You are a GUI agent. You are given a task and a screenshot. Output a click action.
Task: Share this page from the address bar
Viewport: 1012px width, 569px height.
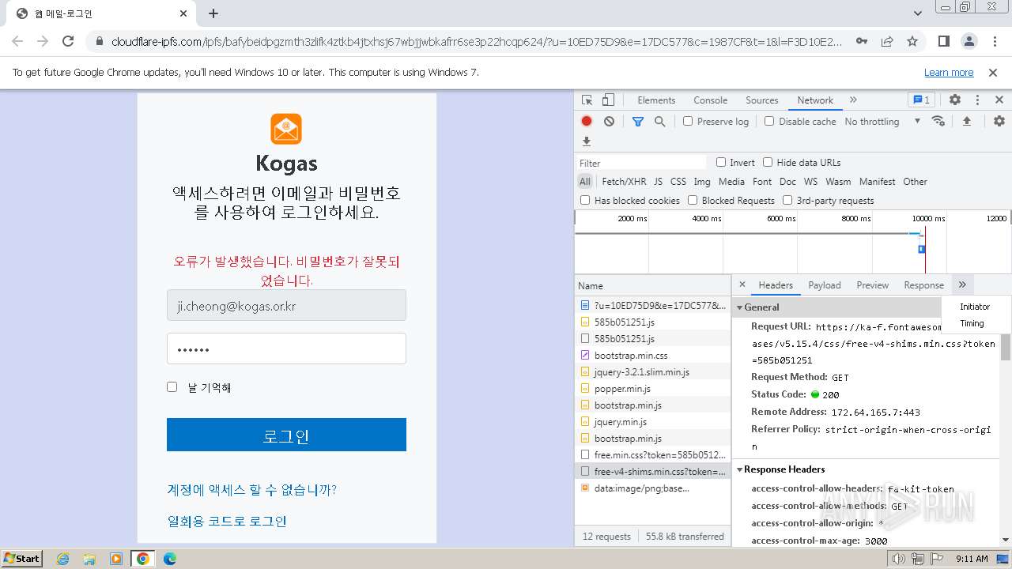pos(887,41)
